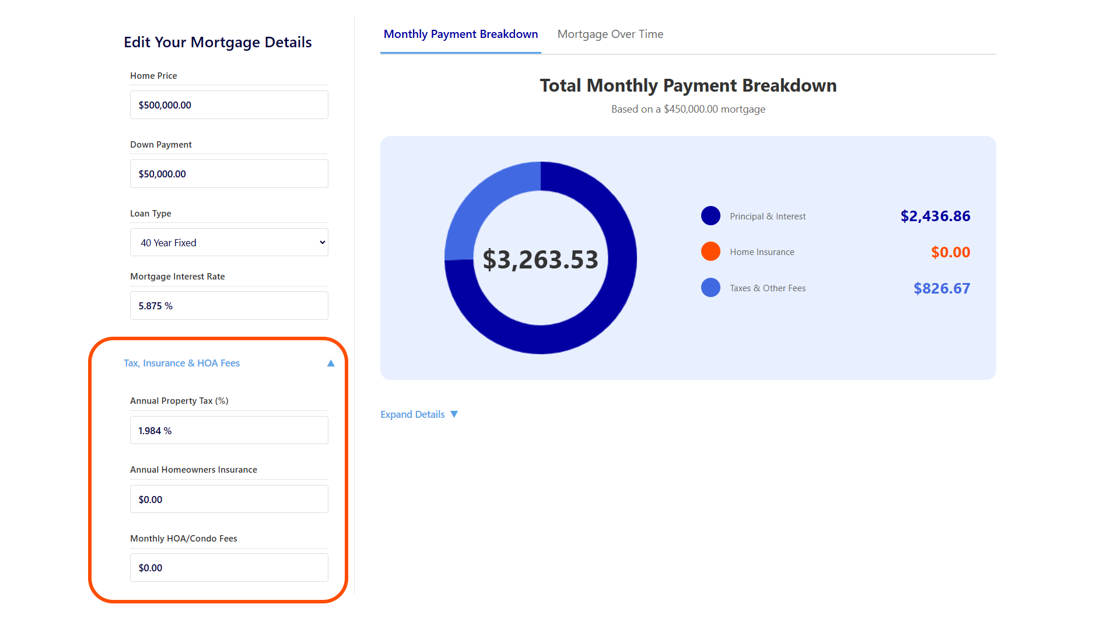Click the $3,263.53 total in chart center
The width and height of the screenshot is (1120, 625).
pos(540,260)
